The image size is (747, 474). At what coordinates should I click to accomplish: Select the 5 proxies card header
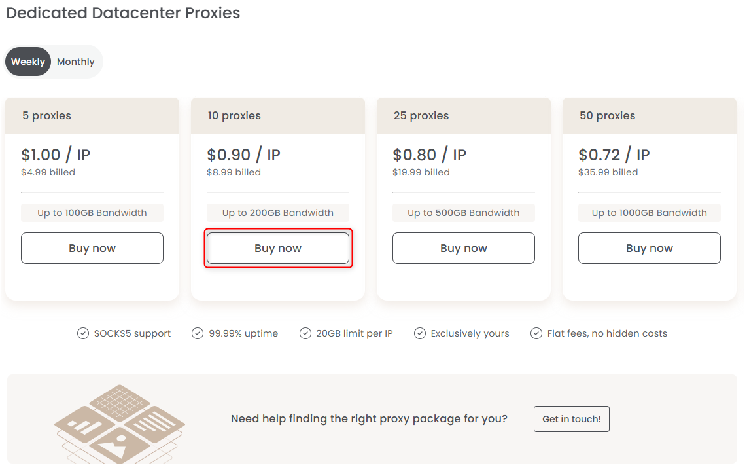click(x=92, y=116)
